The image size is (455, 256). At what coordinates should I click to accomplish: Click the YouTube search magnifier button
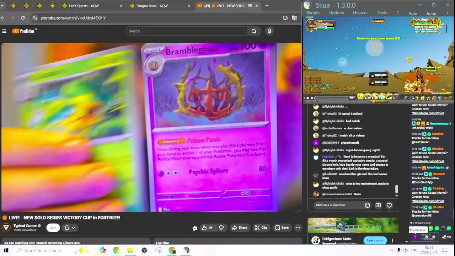point(254,31)
